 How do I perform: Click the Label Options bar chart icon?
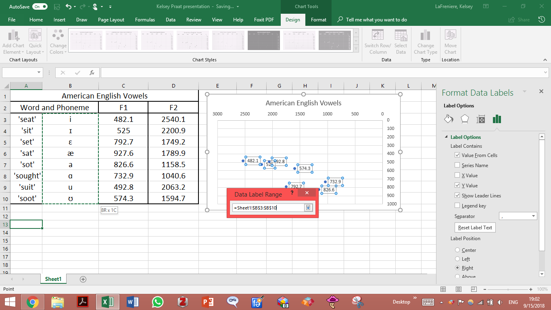497,119
